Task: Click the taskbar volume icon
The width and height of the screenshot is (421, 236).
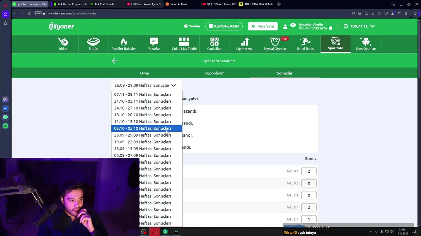Action: [x=392, y=232]
